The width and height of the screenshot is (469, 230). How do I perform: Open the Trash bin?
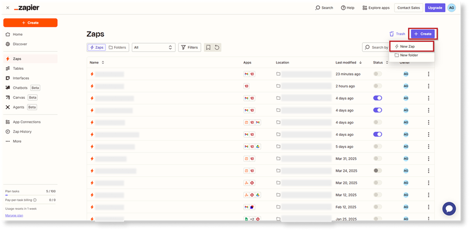pos(397,34)
